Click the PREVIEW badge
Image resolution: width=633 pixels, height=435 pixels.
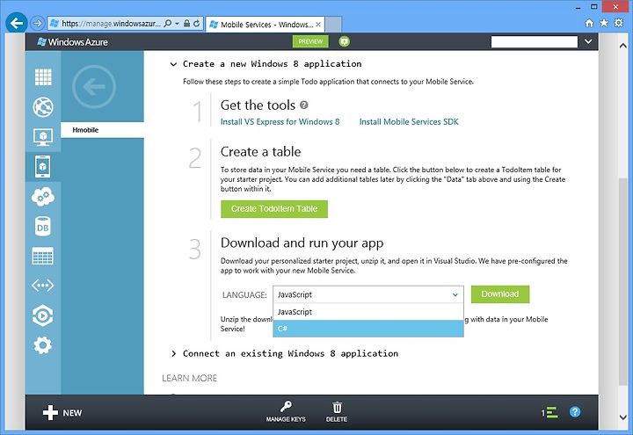310,41
